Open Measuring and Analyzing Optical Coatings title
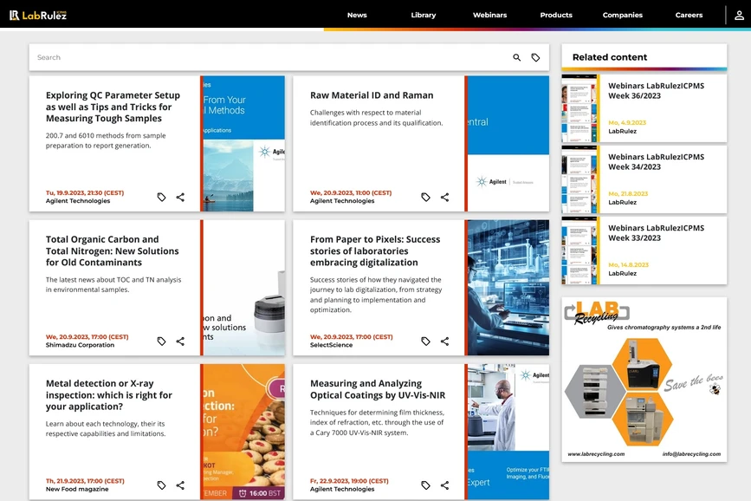 pos(378,389)
